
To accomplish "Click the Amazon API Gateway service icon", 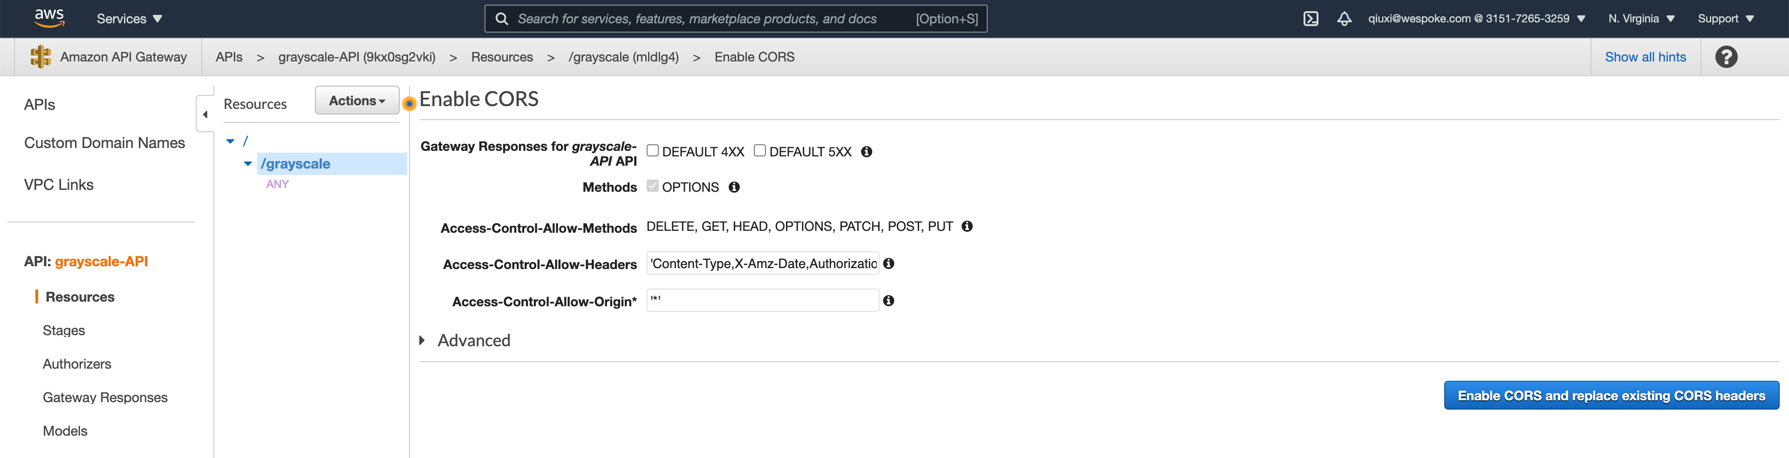I will pyautogui.click(x=41, y=57).
